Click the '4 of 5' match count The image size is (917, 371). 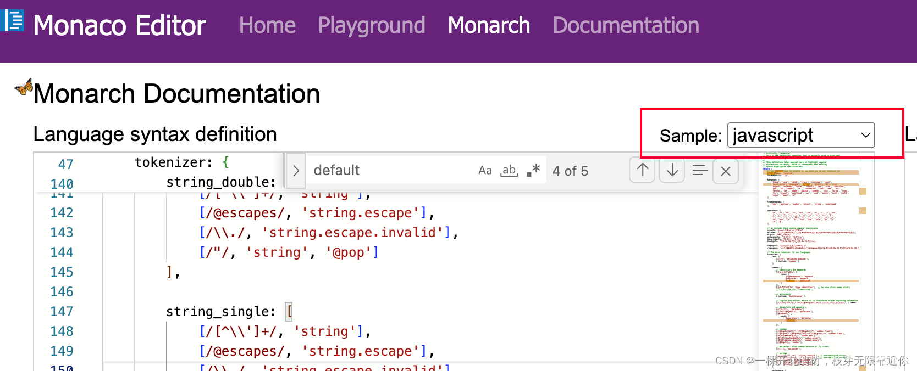click(570, 171)
